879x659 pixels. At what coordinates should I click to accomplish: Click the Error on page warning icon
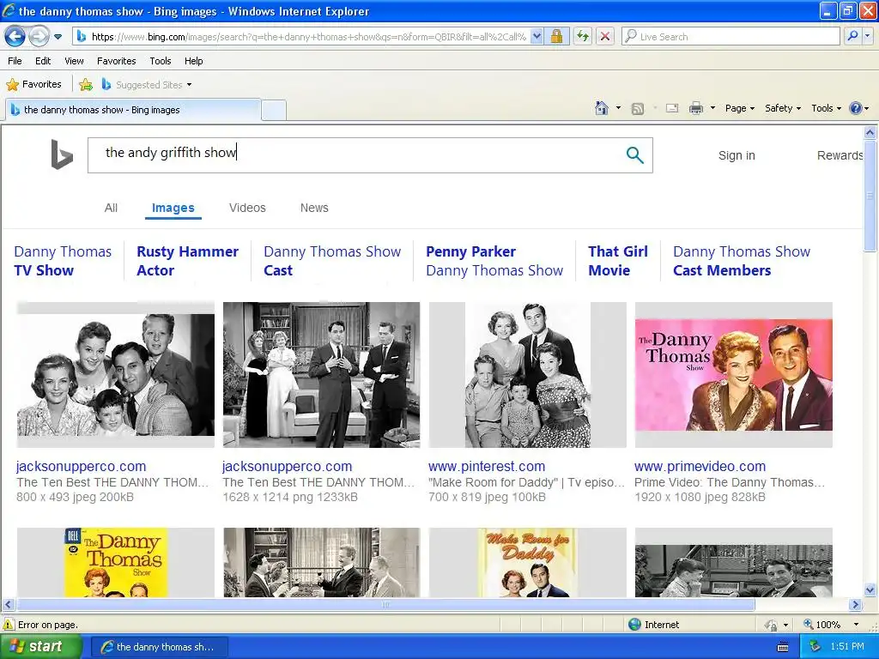(x=9, y=625)
